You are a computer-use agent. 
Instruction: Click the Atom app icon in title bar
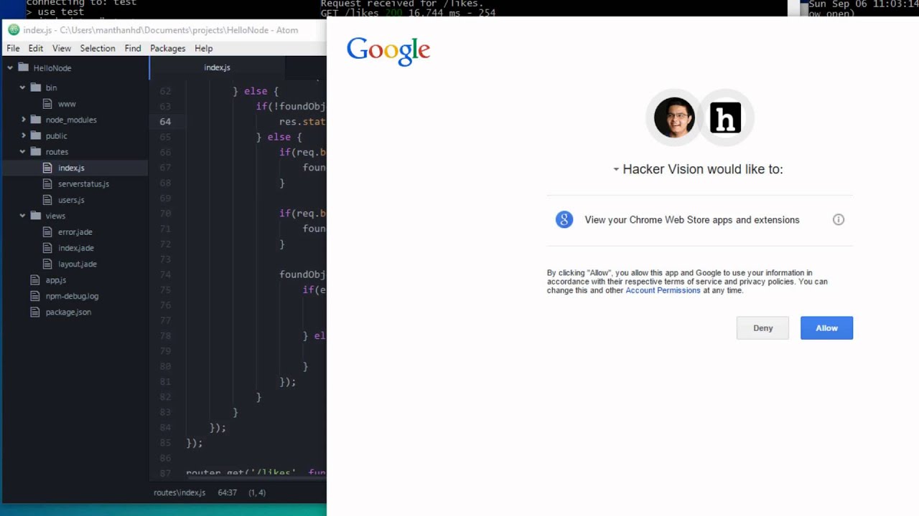tap(14, 30)
